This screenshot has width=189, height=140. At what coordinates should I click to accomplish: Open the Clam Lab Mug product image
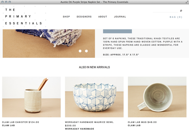coord(157,97)
